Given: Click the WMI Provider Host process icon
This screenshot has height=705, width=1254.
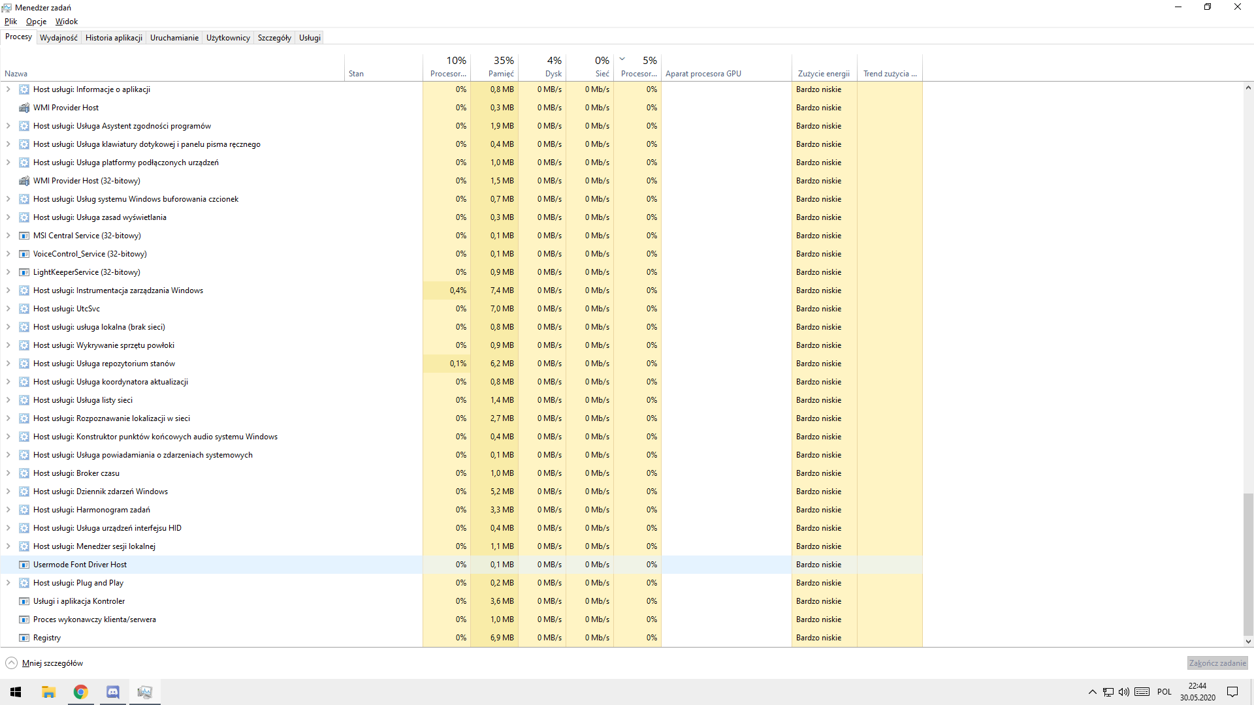Looking at the screenshot, I should (24, 108).
